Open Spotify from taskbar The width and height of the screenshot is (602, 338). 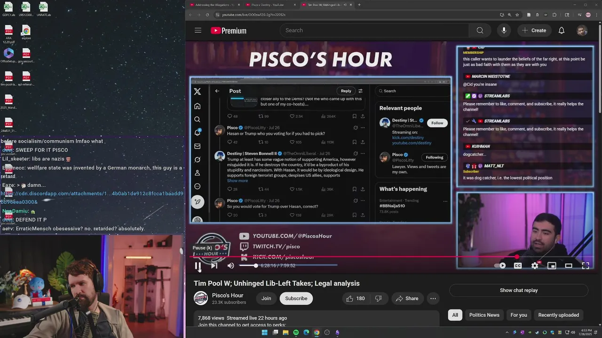point(296,332)
